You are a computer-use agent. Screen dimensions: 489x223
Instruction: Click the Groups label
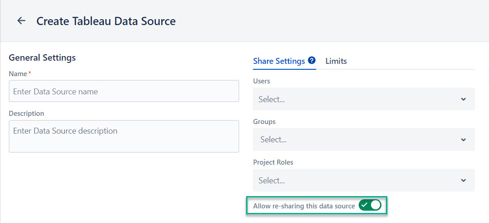click(x=264, y=122)
